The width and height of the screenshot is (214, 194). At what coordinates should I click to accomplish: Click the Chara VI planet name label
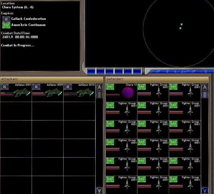[131, 85]
